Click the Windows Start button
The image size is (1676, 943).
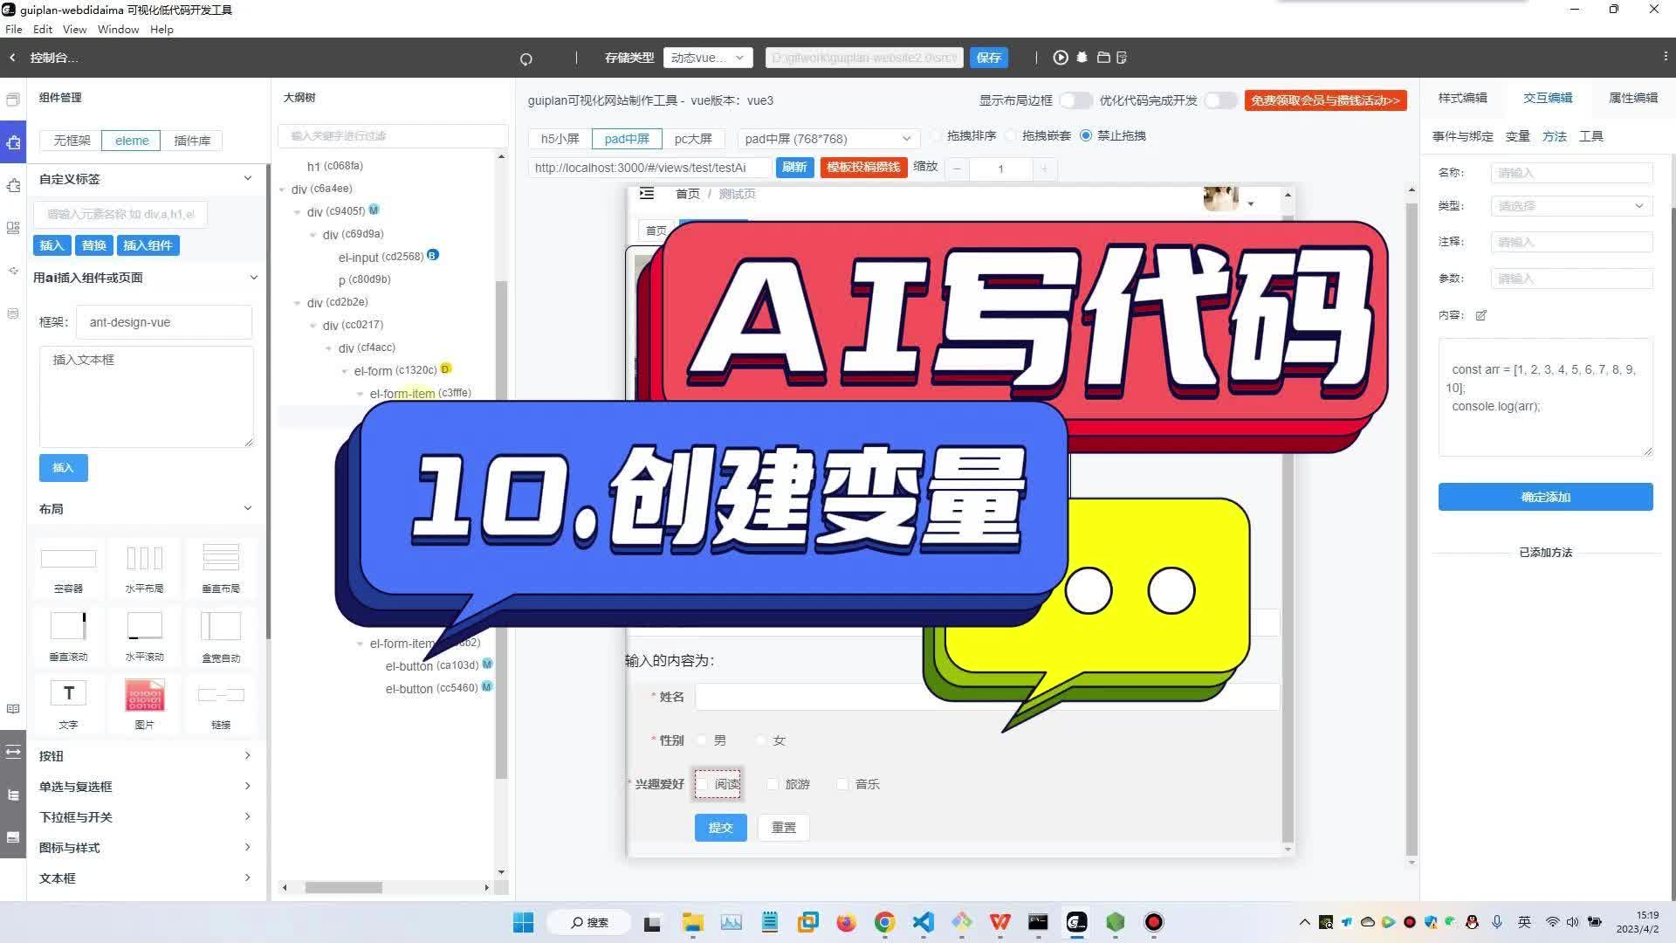[523, 922]
